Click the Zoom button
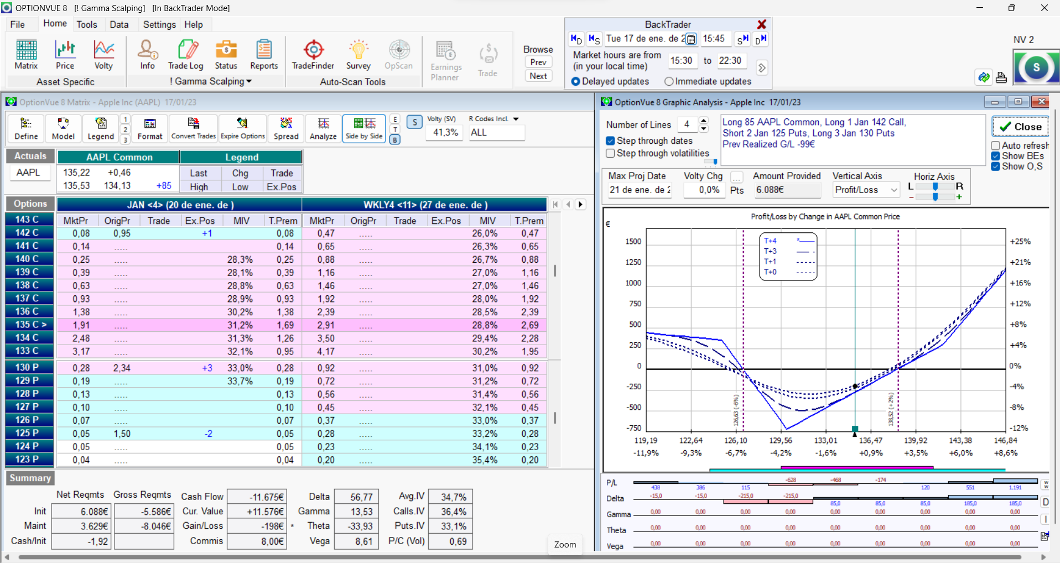 (565, 545)
